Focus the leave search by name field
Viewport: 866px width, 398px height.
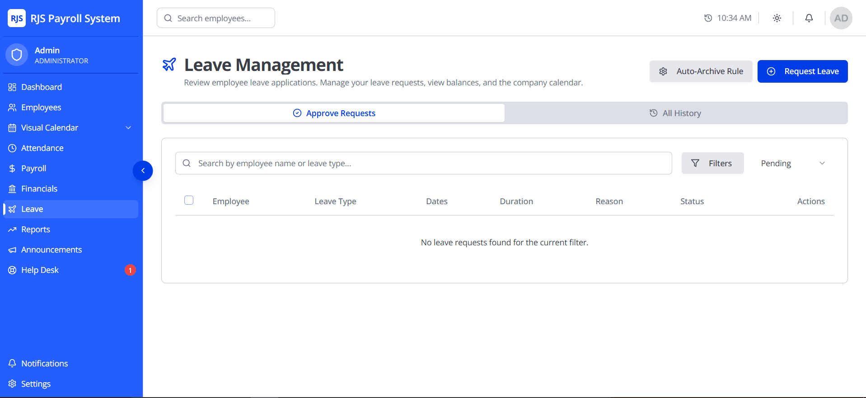tap(424, 163)
